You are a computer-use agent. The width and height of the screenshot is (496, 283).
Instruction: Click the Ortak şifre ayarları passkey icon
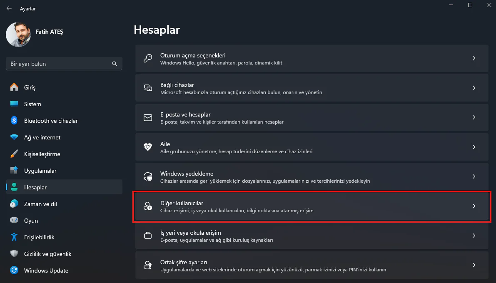[x=148, y=265]
